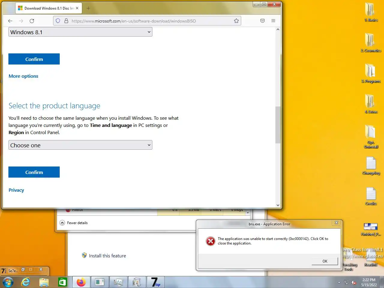The height and width of the screenshot is (288, 384).
Task: Close the bru.exe Application Error dialog
Action: point(336,223)
